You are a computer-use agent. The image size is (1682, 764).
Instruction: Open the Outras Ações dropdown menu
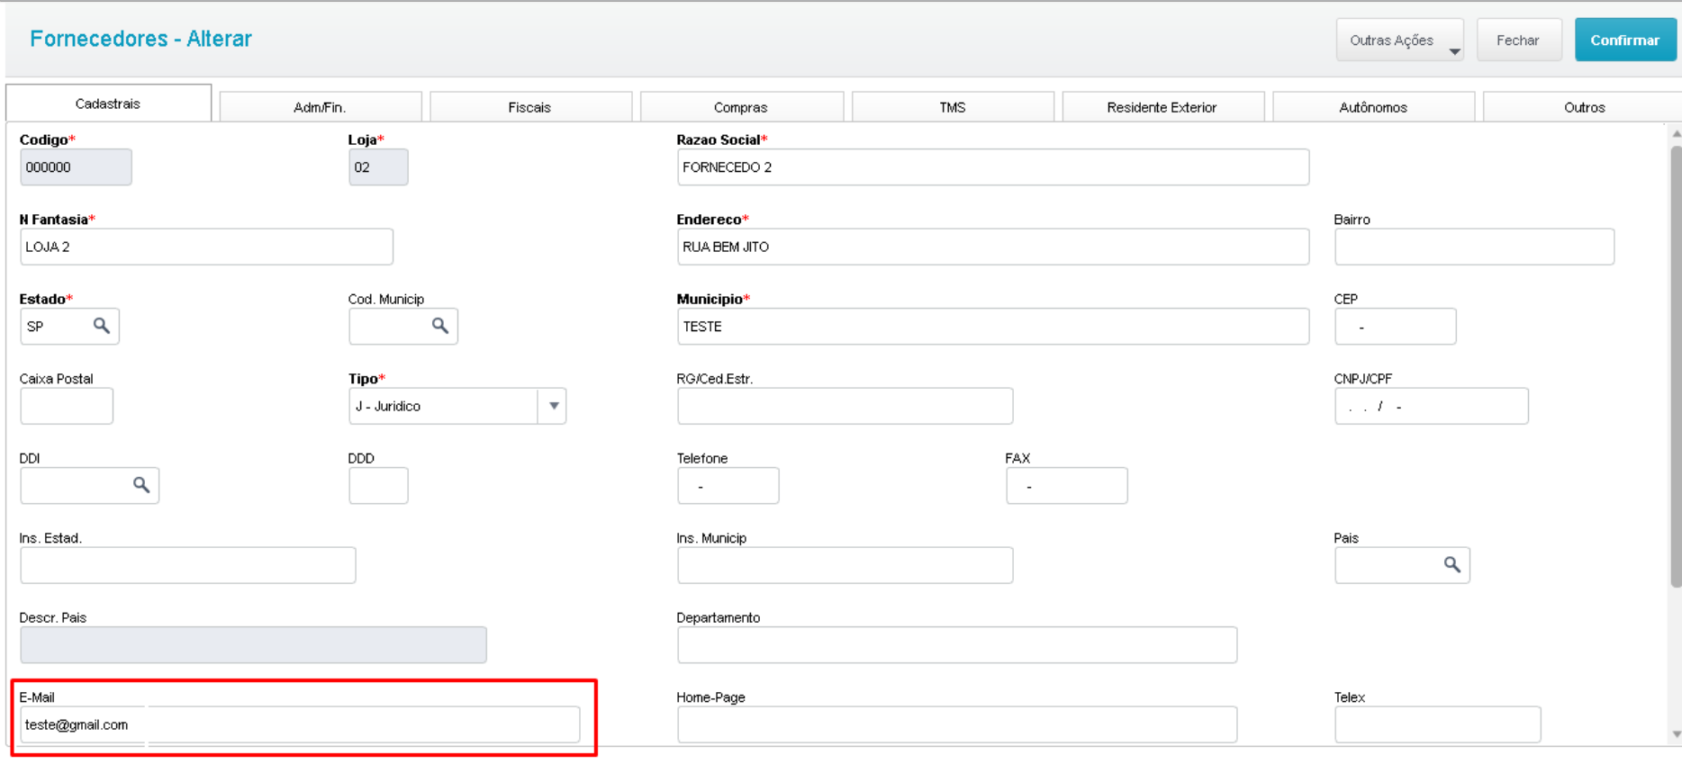click(x=1400, y=40)
